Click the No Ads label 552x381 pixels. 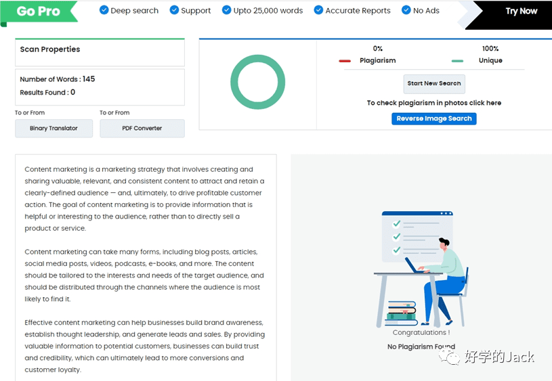[426, 11]
